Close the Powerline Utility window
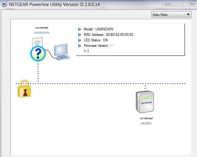Image resolution: width=197 pixels, height=157 pixels. tap(192, 3)
